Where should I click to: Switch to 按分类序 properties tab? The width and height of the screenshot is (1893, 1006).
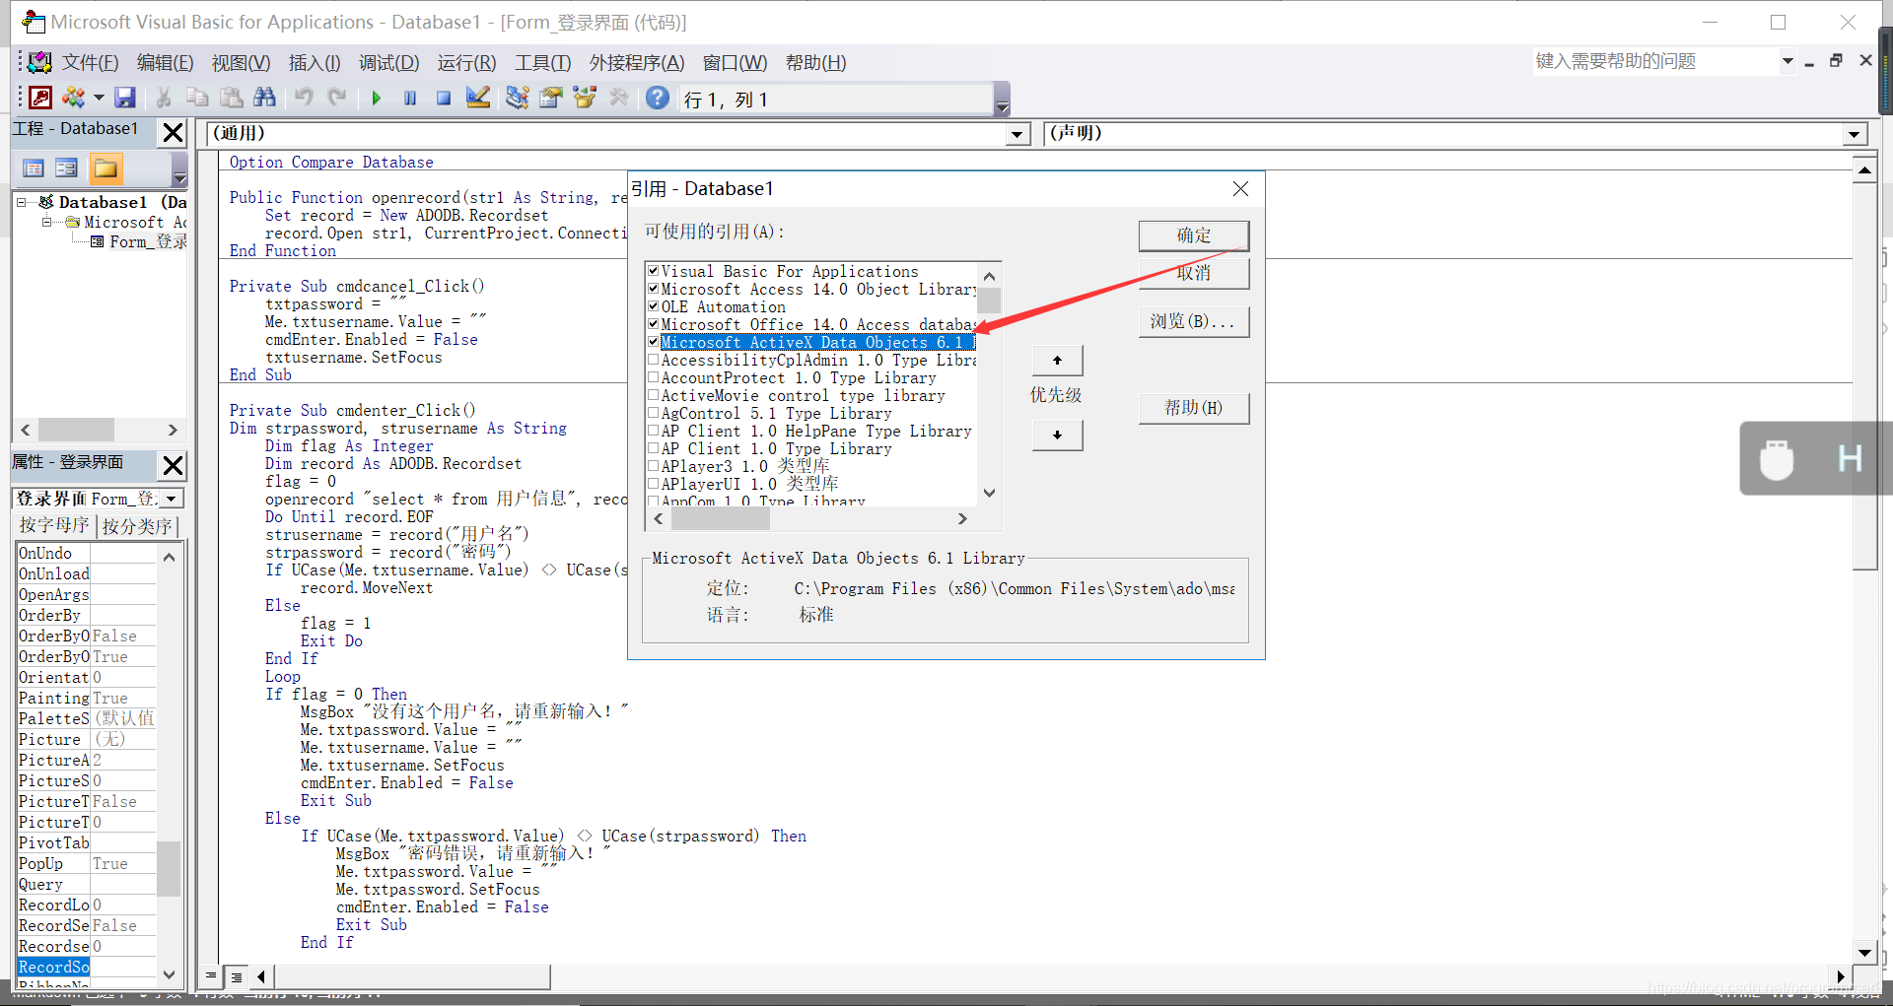137,525
